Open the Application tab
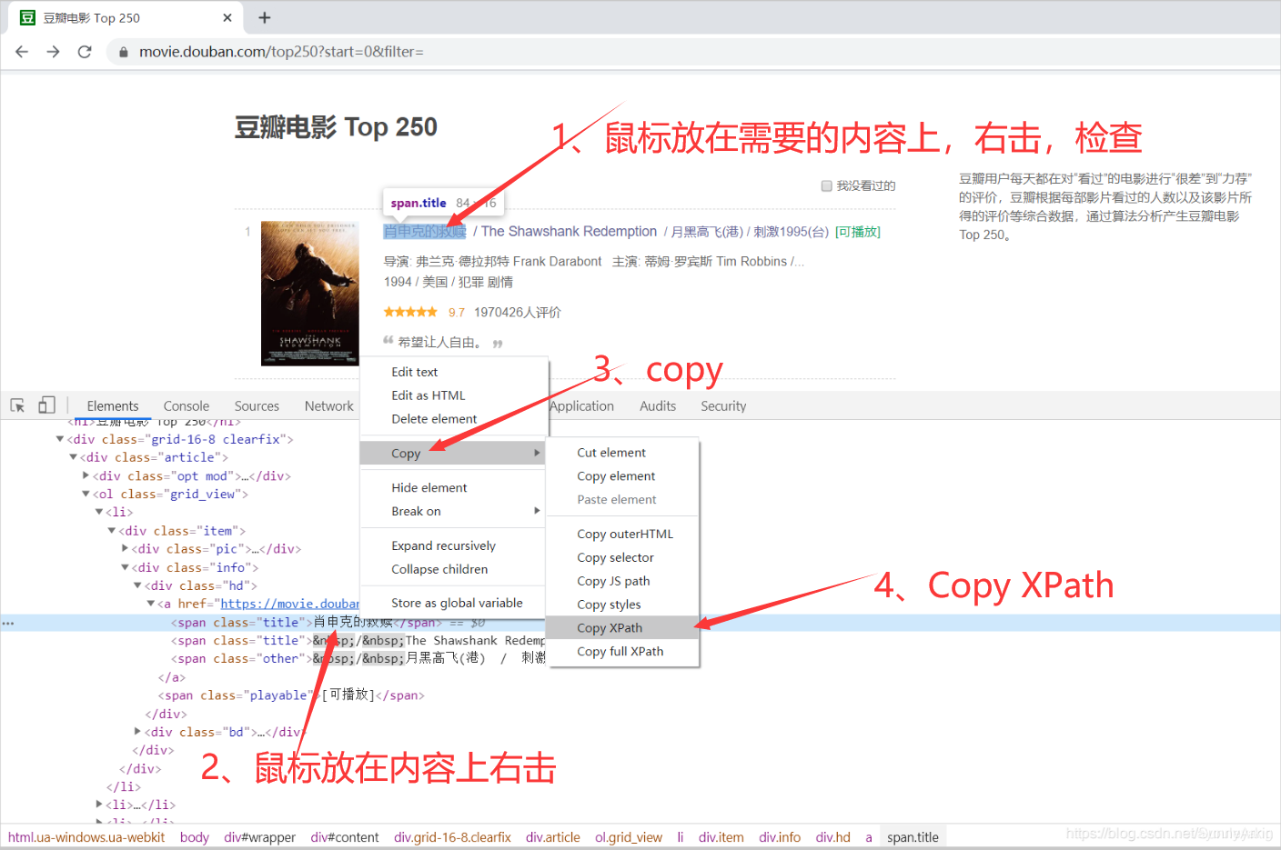1281x850 pixels. tap(581, 405)
